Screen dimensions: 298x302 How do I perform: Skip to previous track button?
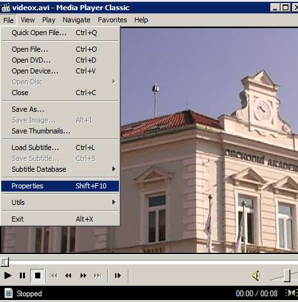tap(53, 276)
